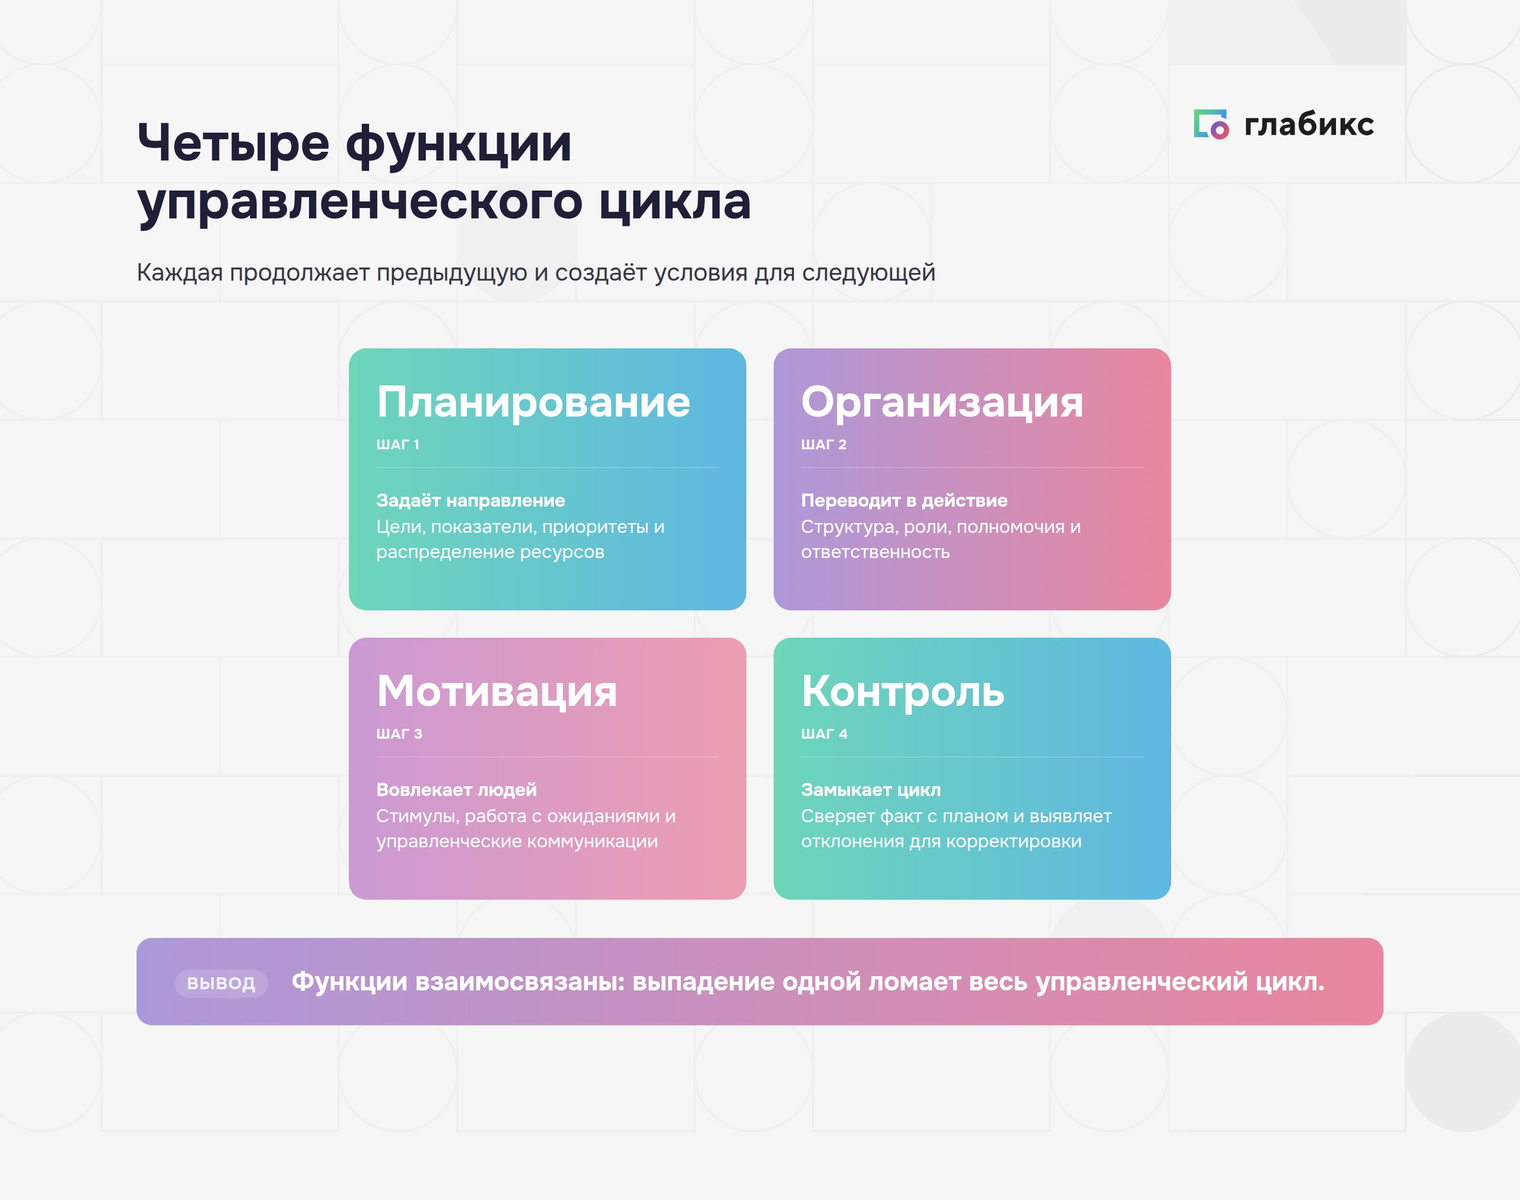Click 'Вовлекает людей' bold text
This screenshot has height=1200, width=1520.
(456, 789)
